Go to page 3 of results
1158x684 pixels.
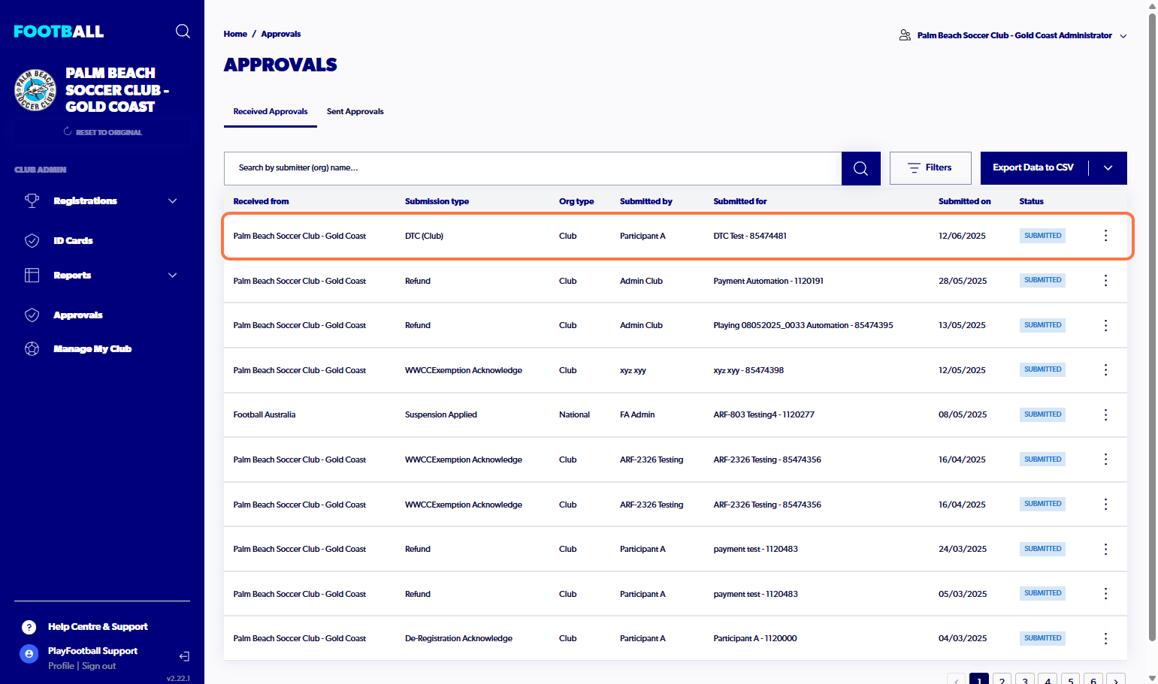point(1025,679)
